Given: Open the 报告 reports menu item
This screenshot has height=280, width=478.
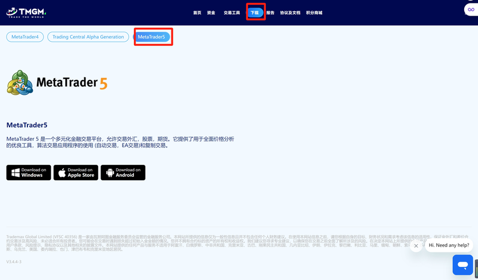Looking at the screenshot, I should click(x=270, y=13).
